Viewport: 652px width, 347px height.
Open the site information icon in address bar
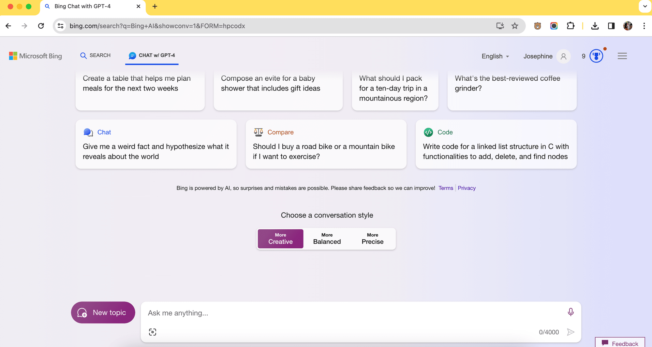coord(61,26)
